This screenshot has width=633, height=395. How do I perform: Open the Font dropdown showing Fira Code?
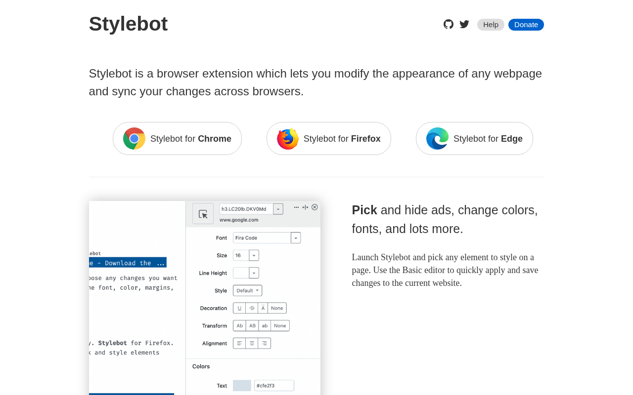(x=296, y=238)
